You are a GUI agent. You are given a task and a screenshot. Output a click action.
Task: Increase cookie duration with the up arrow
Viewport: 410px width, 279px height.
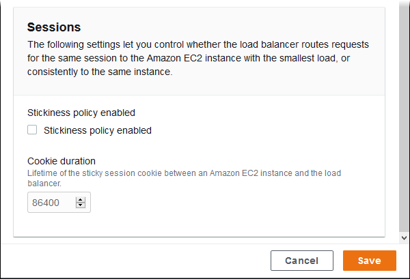pos(81,199)
